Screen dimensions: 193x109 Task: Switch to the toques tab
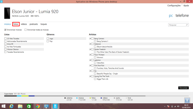44,24
